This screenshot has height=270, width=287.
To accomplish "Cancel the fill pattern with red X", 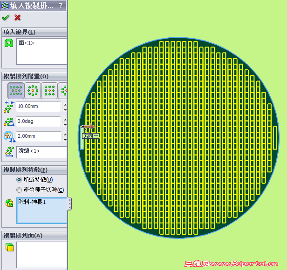I will (x=17, y=17).
